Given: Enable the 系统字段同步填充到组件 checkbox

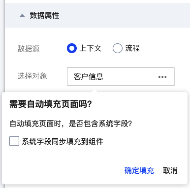Looking at the screenshot, I should click(14, 141).
